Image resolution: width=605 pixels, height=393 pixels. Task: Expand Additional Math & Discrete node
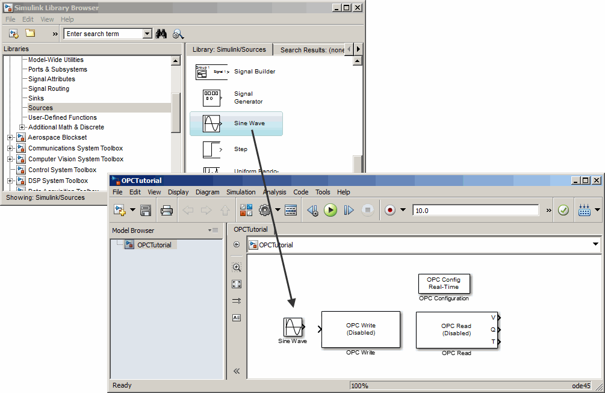[x=22, y=127]
